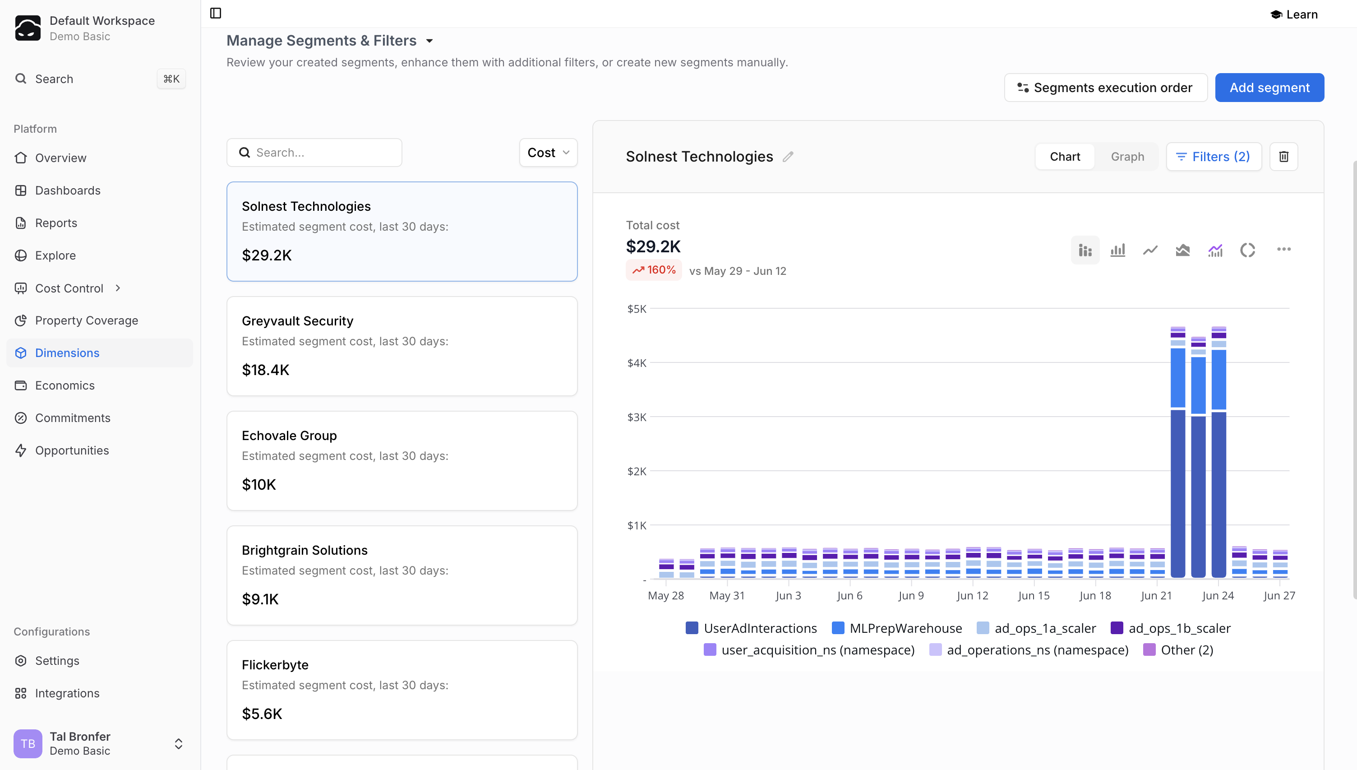Switch to the line chart type
This screenshot has height=770, width=1357.
click(x=1150, y=250)
